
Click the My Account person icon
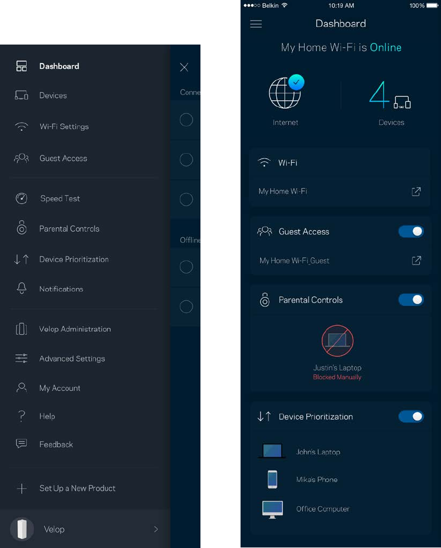tap(22, 387)
